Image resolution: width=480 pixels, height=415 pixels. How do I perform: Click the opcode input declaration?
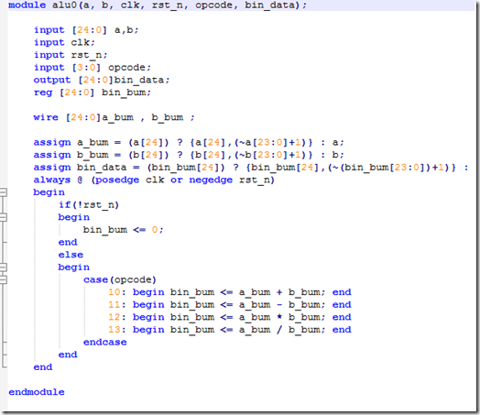click(93, 67)
